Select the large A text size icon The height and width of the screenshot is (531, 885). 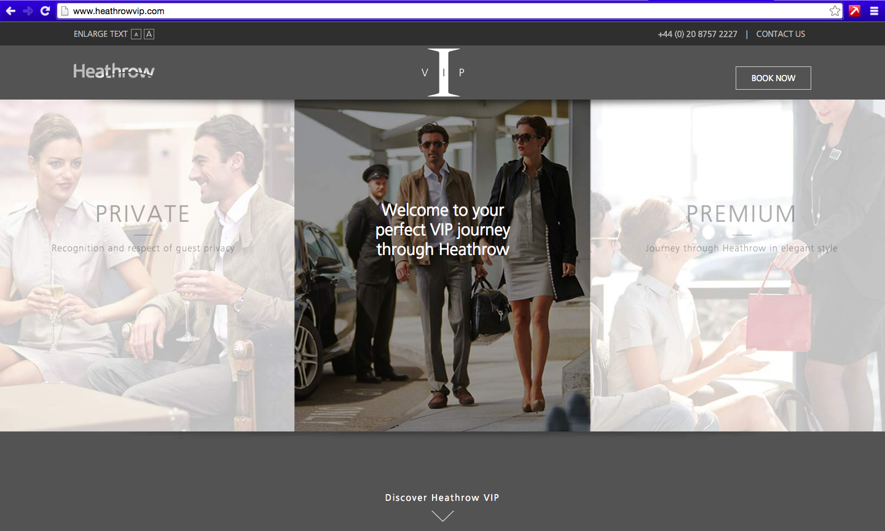tap(149, 34)
